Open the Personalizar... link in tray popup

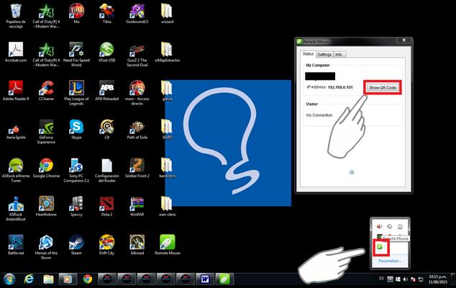(x=390, y=261)
